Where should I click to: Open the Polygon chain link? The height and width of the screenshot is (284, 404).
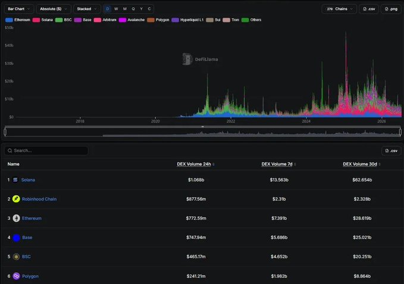click(x=30, y=276)
